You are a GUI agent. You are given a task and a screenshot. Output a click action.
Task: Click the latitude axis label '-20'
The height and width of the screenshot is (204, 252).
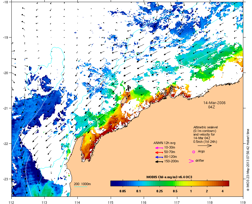click(6, 73)
